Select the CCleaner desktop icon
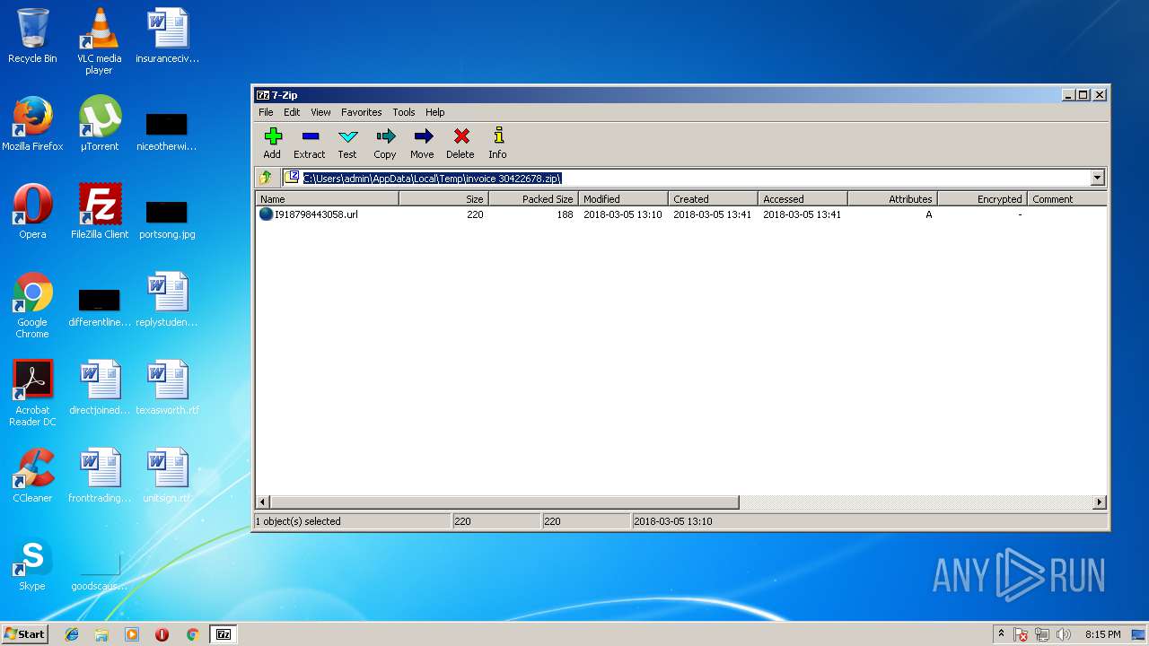Image resolution: width=1149 pixels, height=646 pixels. 32,476
